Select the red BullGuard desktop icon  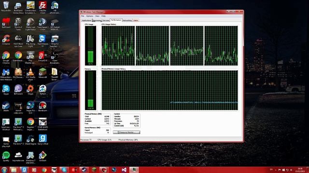pos(6,24)
